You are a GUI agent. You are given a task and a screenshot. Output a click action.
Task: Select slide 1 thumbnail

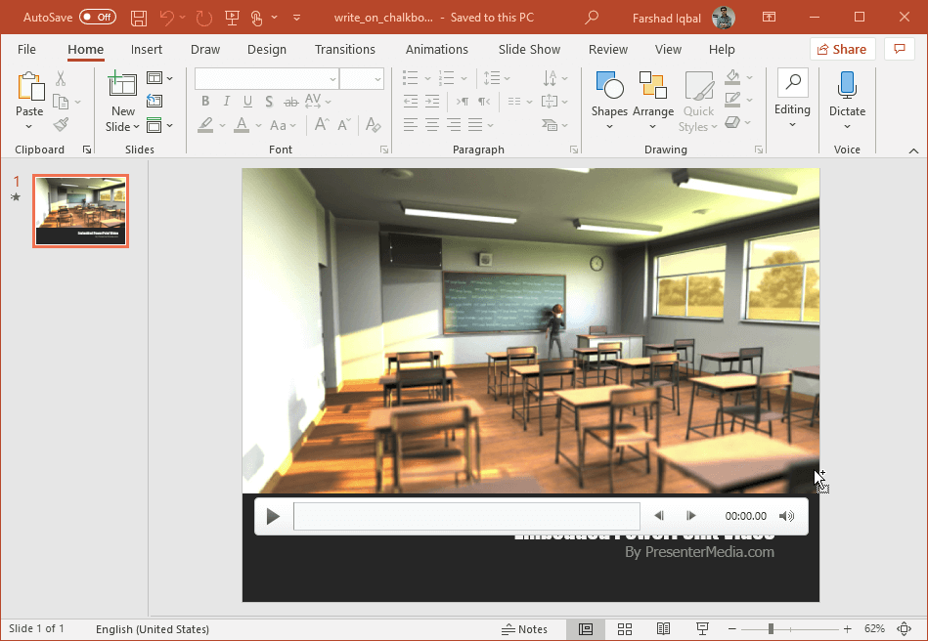click(80, 211)
